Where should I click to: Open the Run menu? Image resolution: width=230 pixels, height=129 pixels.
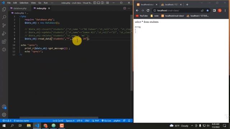coord(46,3)
